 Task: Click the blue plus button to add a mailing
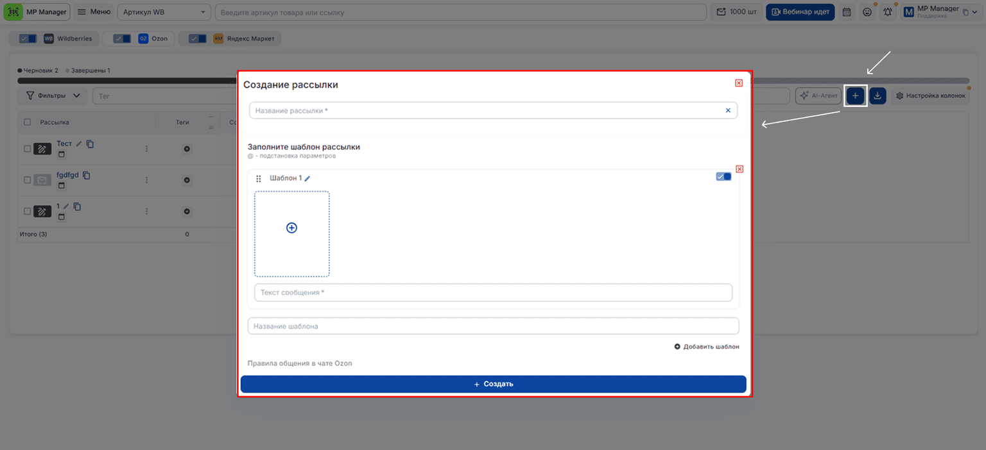[x=855, y=96]
